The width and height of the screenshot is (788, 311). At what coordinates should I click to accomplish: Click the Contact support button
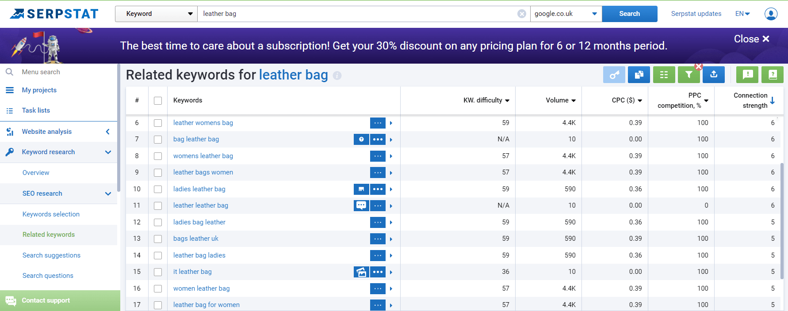(60, 300)
